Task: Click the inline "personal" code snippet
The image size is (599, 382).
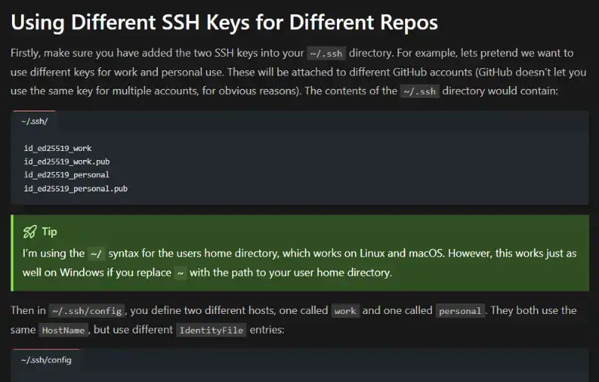Action: click(x=461, y=311)
